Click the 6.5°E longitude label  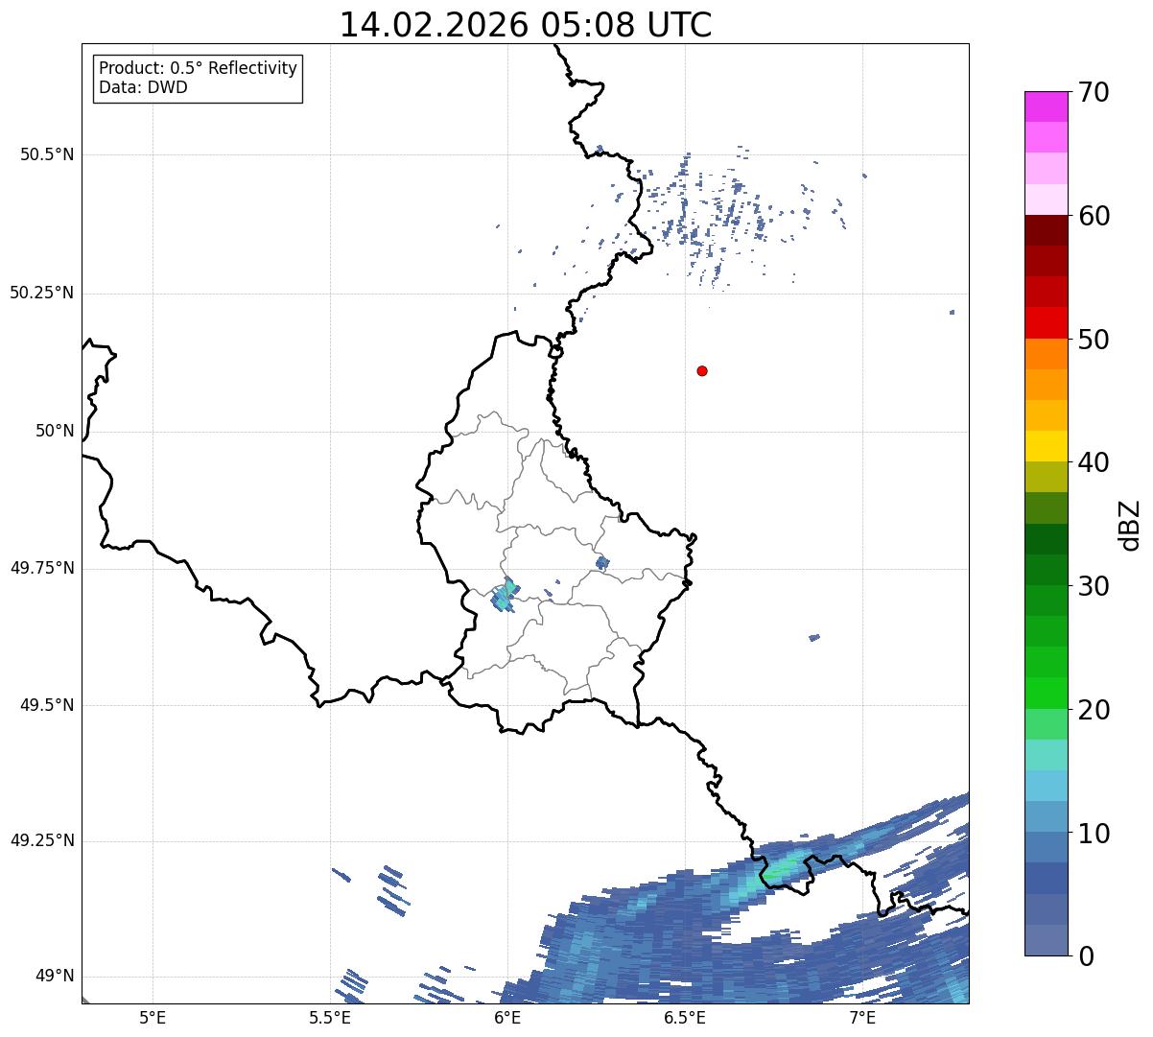click(x=685, y=1018)
